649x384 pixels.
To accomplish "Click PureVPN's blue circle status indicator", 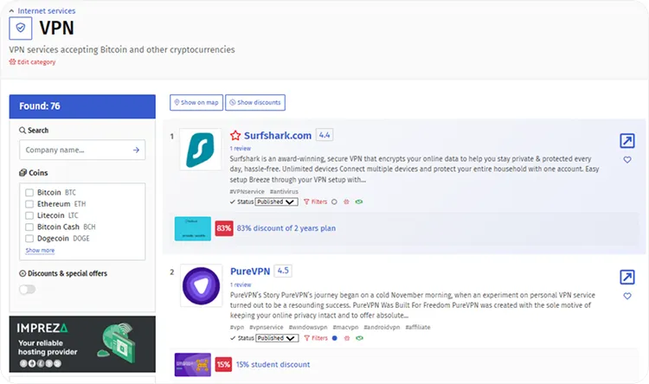I will tap(334, 338).
